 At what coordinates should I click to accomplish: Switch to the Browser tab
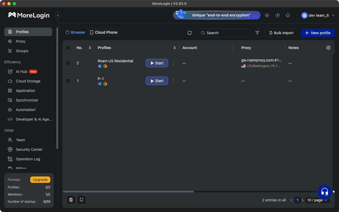click(x=75, y=32)
